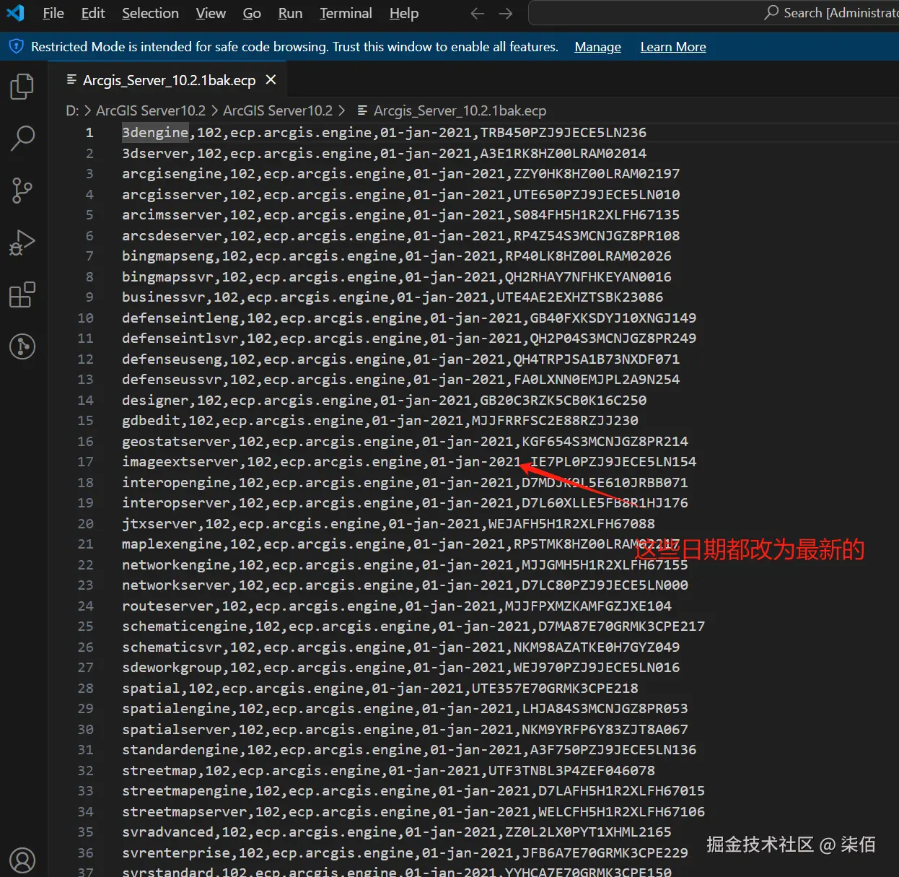Click the bingmapssvr line
Image resolution: width=899 pixels, height=877 pixels.
pos(396,276)
